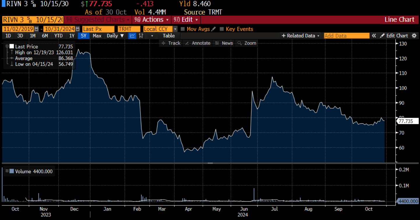Image resolution: width=420 pixels, height=220 pixels.
Task: Enable the Key Events checkbox
Action: [222, 29]
